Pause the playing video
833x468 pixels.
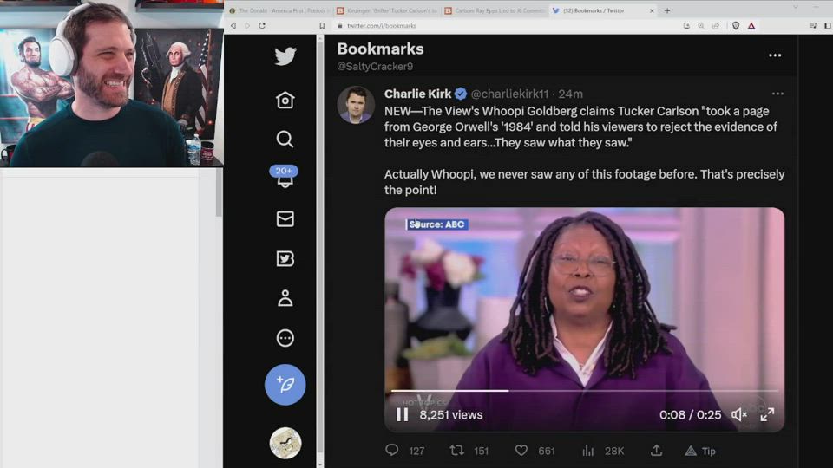pyautogui.click(x=403, y=415)
